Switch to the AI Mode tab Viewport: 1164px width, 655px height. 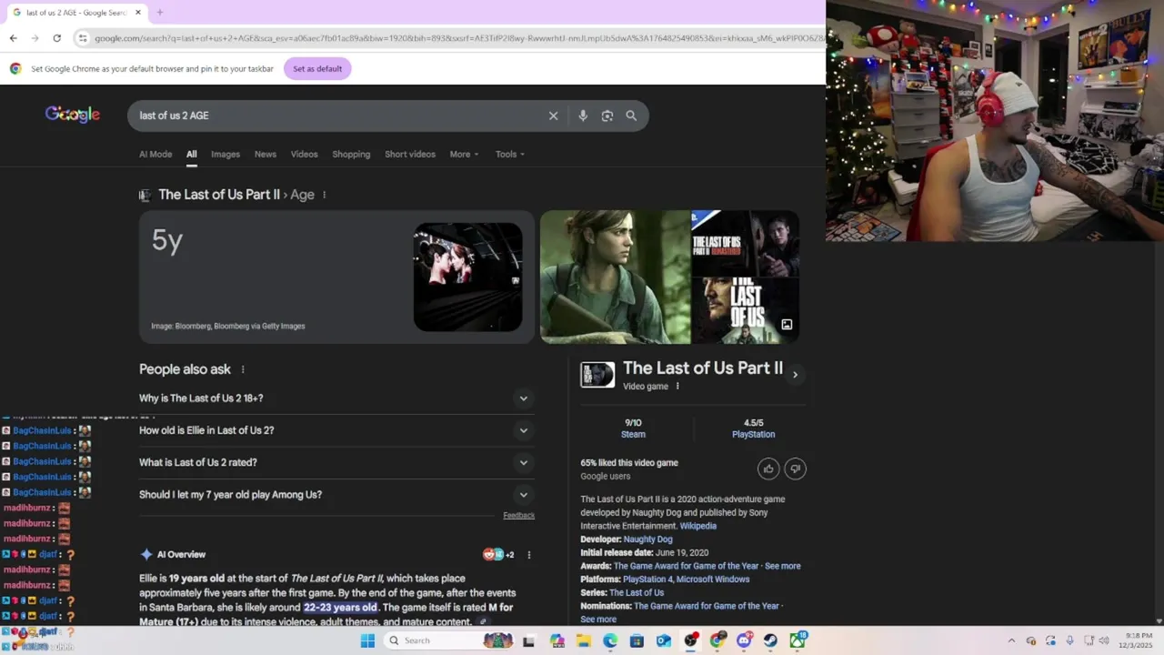(156, 154)
